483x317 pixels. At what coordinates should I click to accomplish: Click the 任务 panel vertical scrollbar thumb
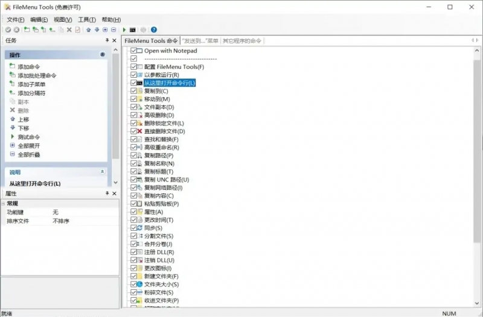tap(115, 107)
